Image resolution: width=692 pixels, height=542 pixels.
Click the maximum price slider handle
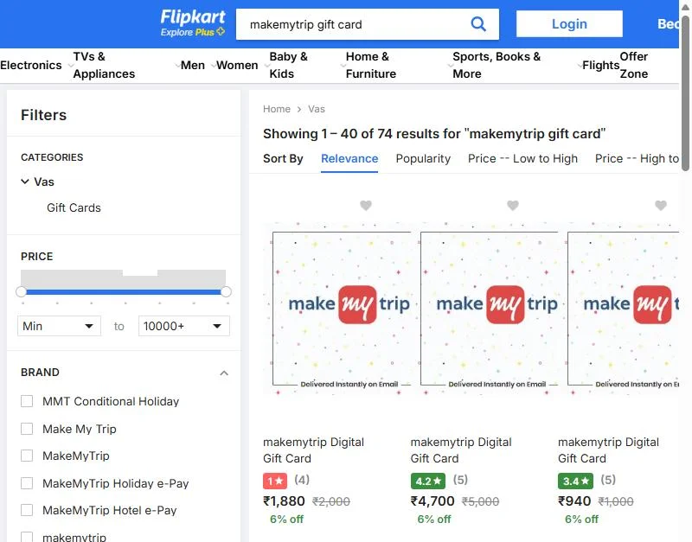(226, 291)
